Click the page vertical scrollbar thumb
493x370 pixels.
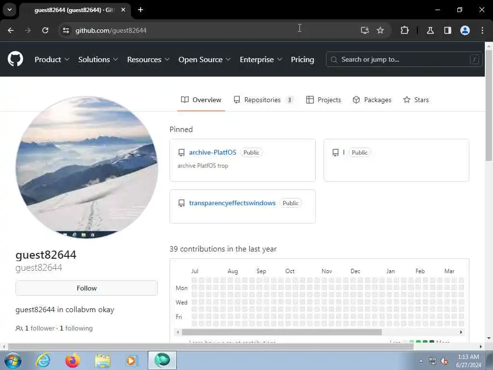(x=489, y=106)
